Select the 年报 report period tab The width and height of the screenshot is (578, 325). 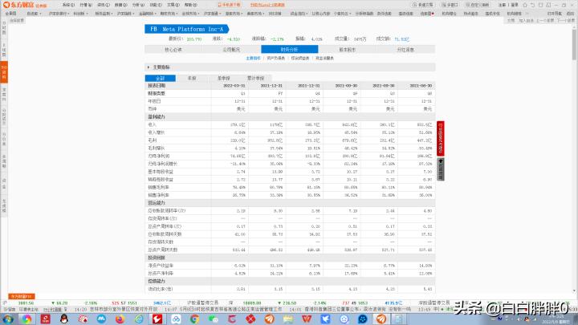pos(192,78)
